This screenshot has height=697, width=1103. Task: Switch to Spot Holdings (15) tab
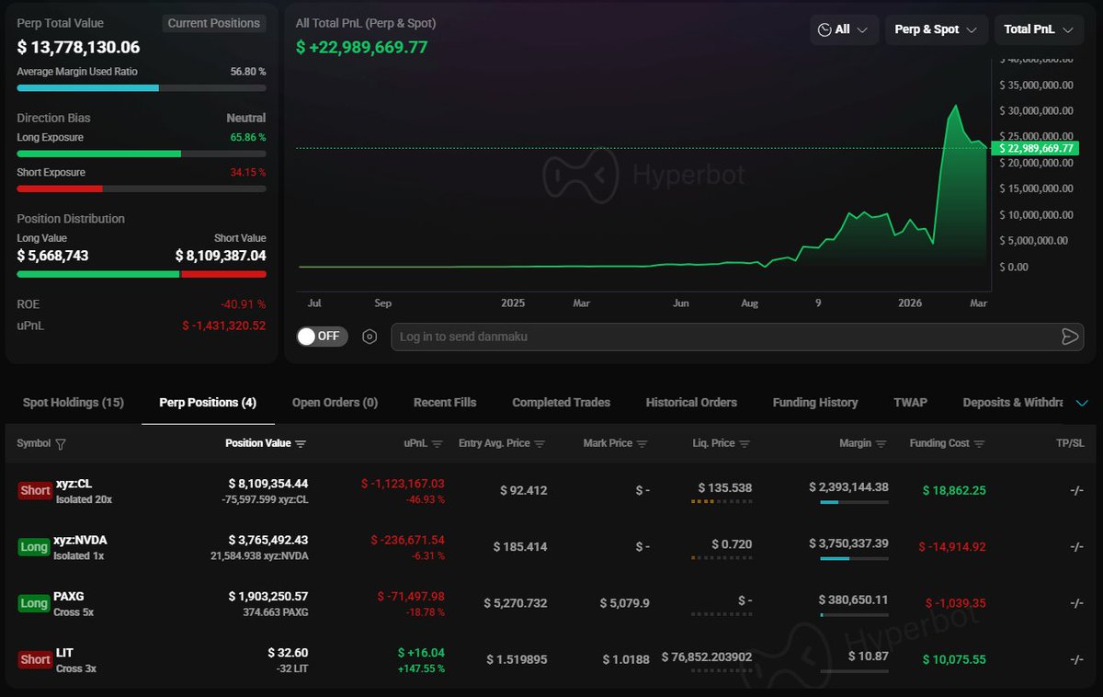pos(74,403)
